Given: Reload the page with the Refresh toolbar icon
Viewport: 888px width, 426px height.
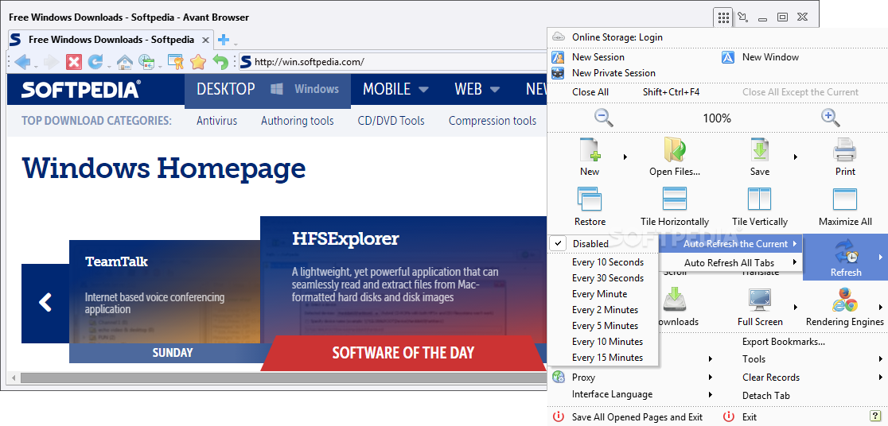Looking at the screenshot, I should [95, 62].
